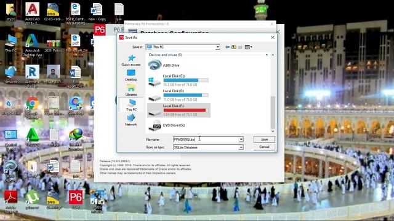Select Network in the Save As places bar

131,120
